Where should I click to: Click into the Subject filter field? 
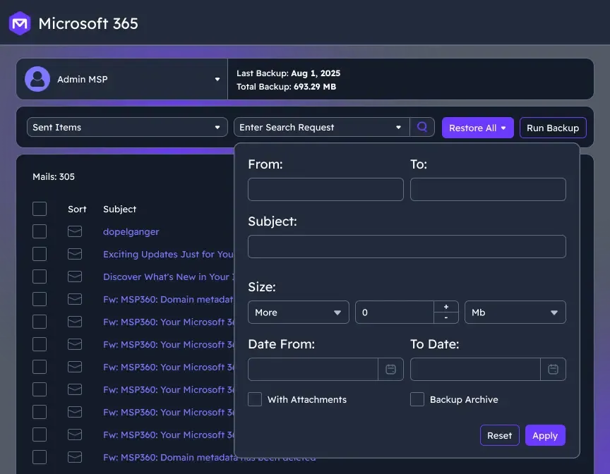[x=407, y=246]
